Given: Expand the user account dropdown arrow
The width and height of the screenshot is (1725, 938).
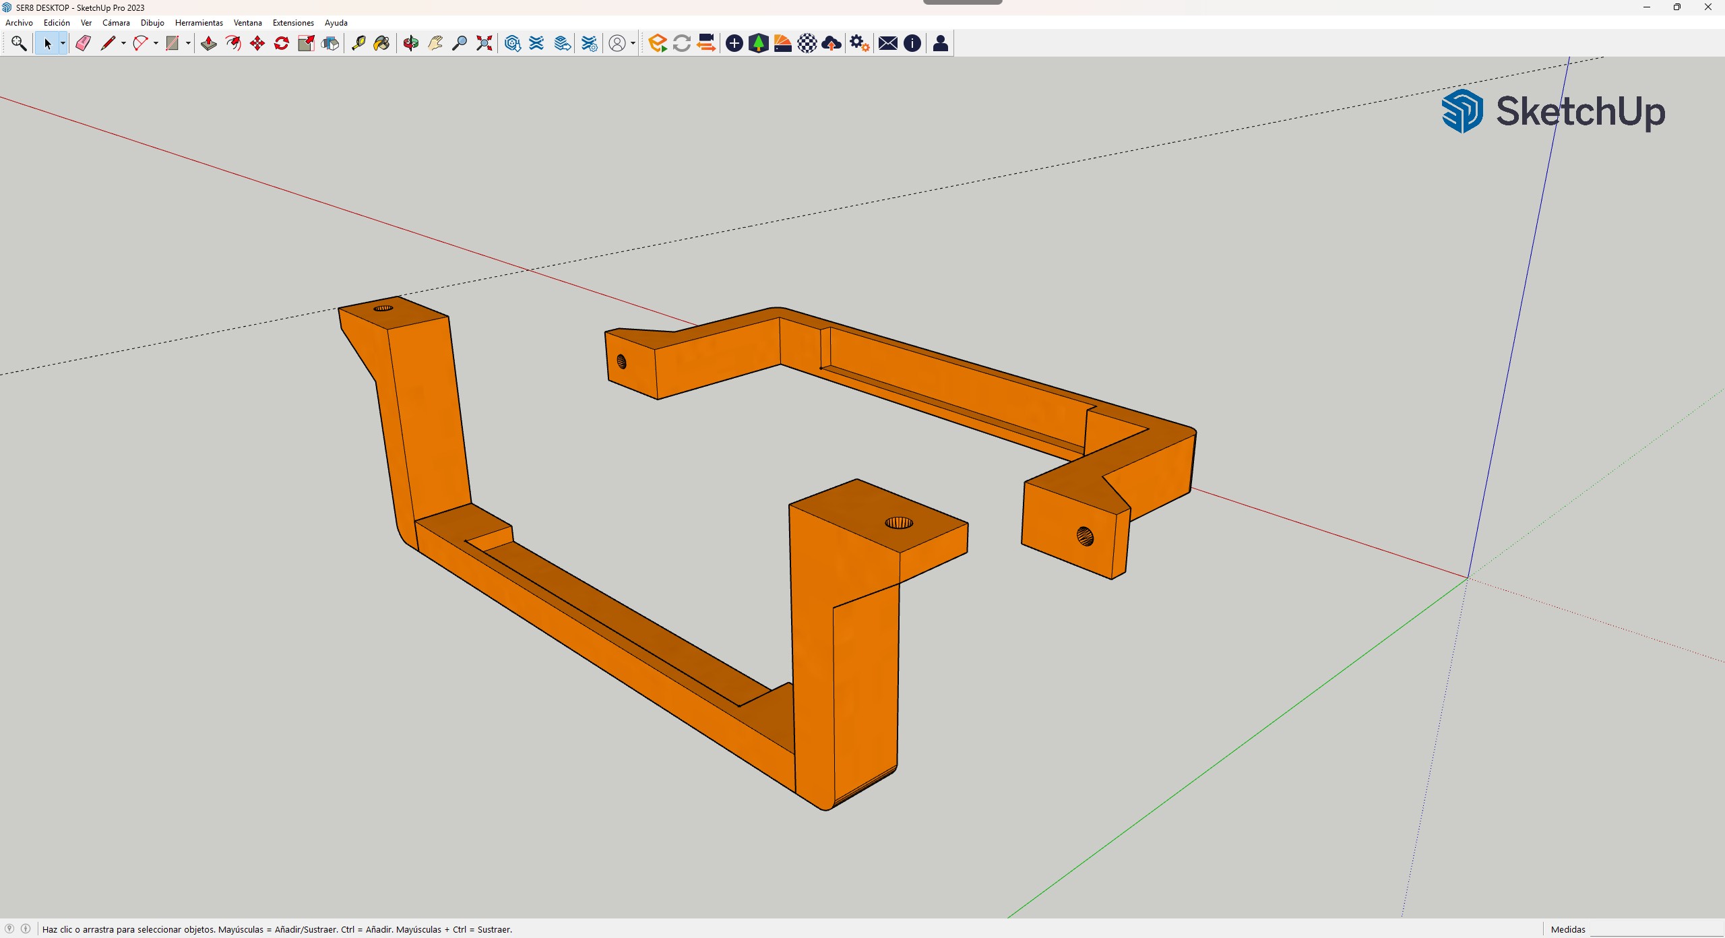Looking at the screenshot, I should coord(633,44).
